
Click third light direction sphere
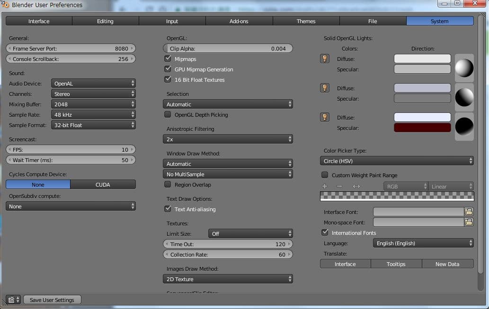(x=464, y=126)
